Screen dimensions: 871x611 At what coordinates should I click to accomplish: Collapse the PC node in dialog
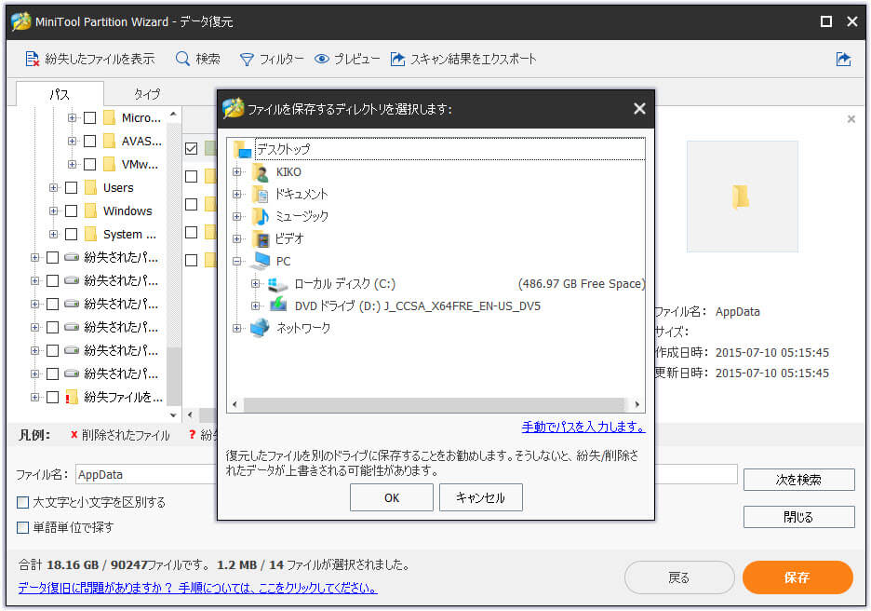coord(237,262)
